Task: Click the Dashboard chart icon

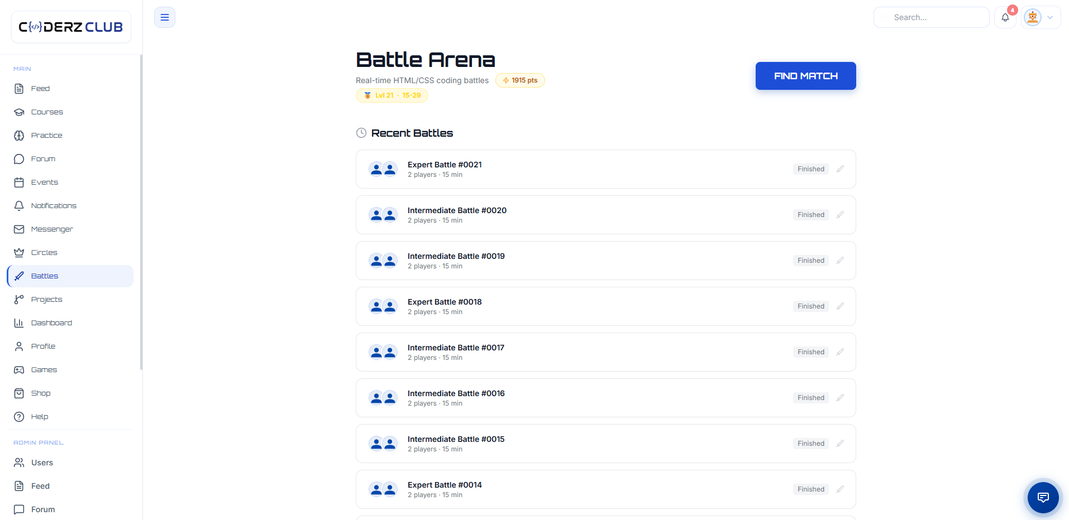Action: (x=19, y=323)
